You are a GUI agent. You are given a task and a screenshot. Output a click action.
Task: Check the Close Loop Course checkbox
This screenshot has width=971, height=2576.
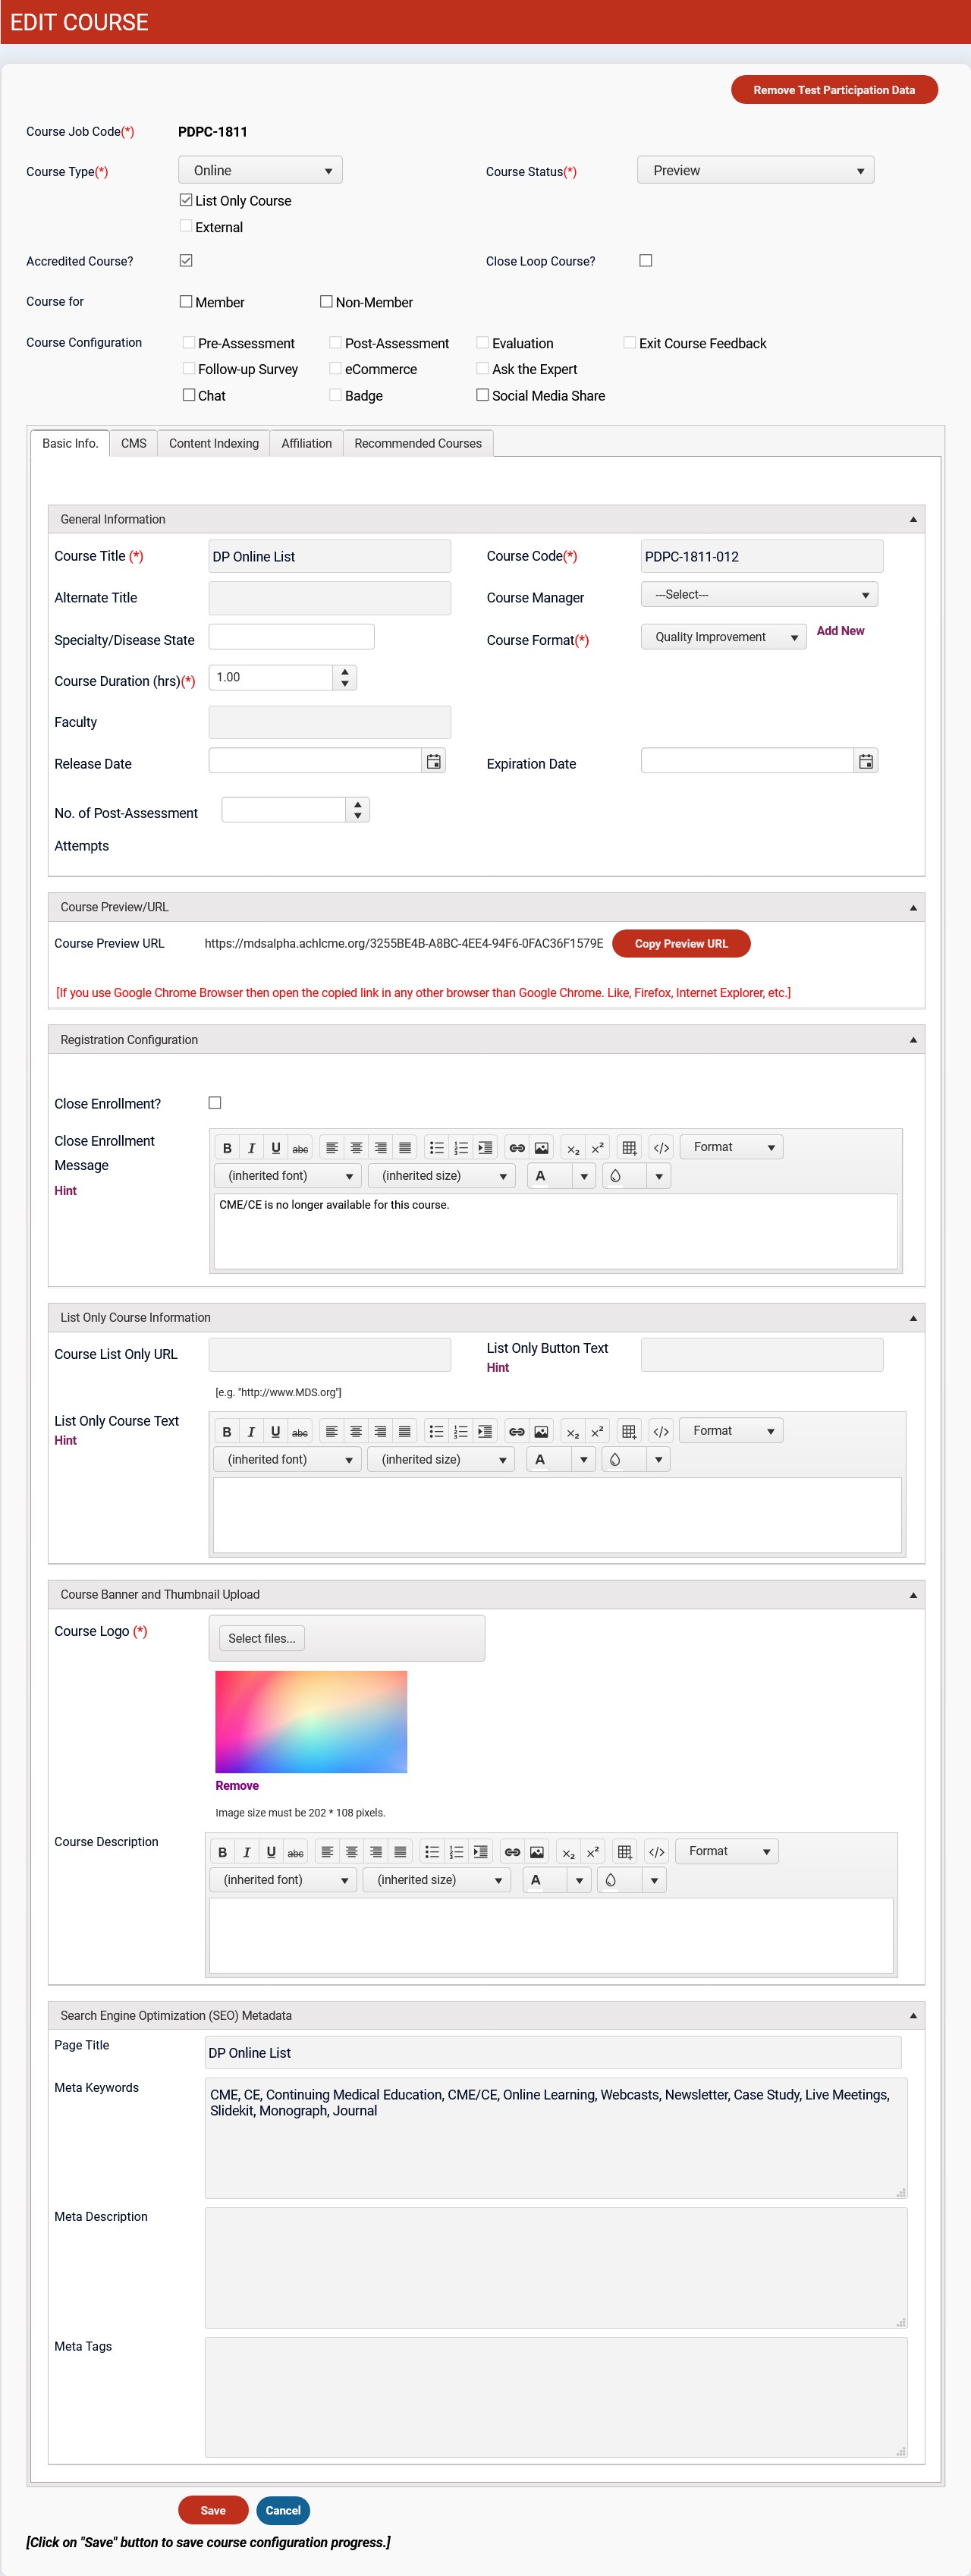[646, 261]
